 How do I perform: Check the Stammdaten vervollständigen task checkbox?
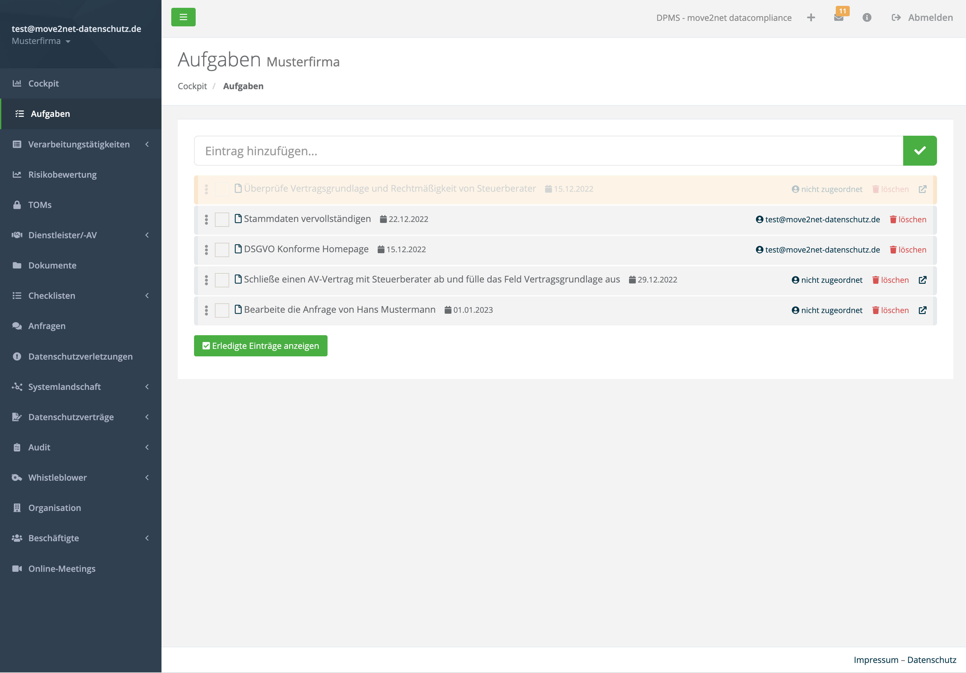coord(222,220)
